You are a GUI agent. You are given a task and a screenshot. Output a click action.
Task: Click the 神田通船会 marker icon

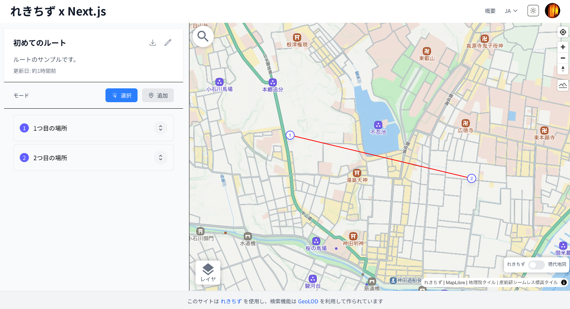(393, 280)
